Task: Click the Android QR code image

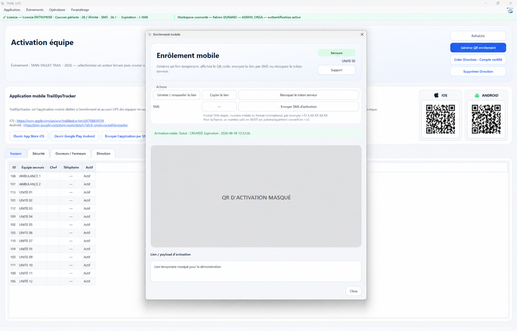Action: click(x=486, y=119)
